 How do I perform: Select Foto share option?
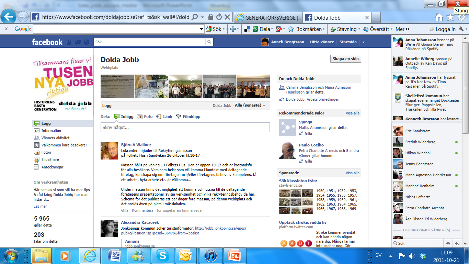(145, 117)
